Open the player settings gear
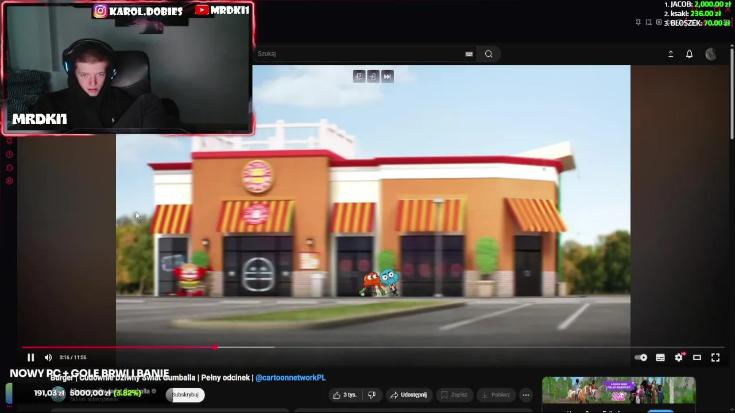 pos(679,357)
